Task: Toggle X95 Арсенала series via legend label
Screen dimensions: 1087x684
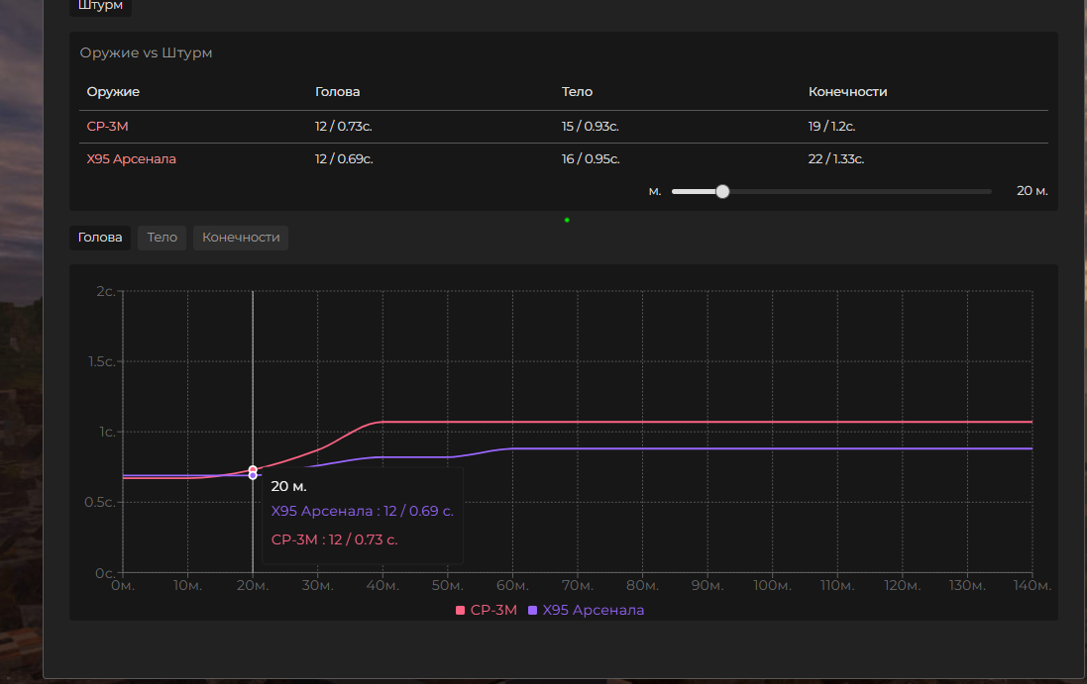Action: (x=593, y=611)
